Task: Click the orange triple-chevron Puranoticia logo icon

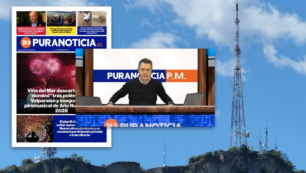Action: click(x=26, y=42)
